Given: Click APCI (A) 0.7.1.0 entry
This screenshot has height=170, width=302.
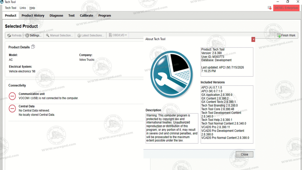Looking at the screenshot, I should 212,87.
